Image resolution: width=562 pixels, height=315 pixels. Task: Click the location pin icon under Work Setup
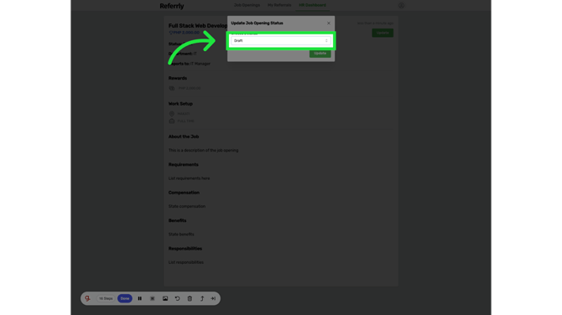click(x=172, y=114)
